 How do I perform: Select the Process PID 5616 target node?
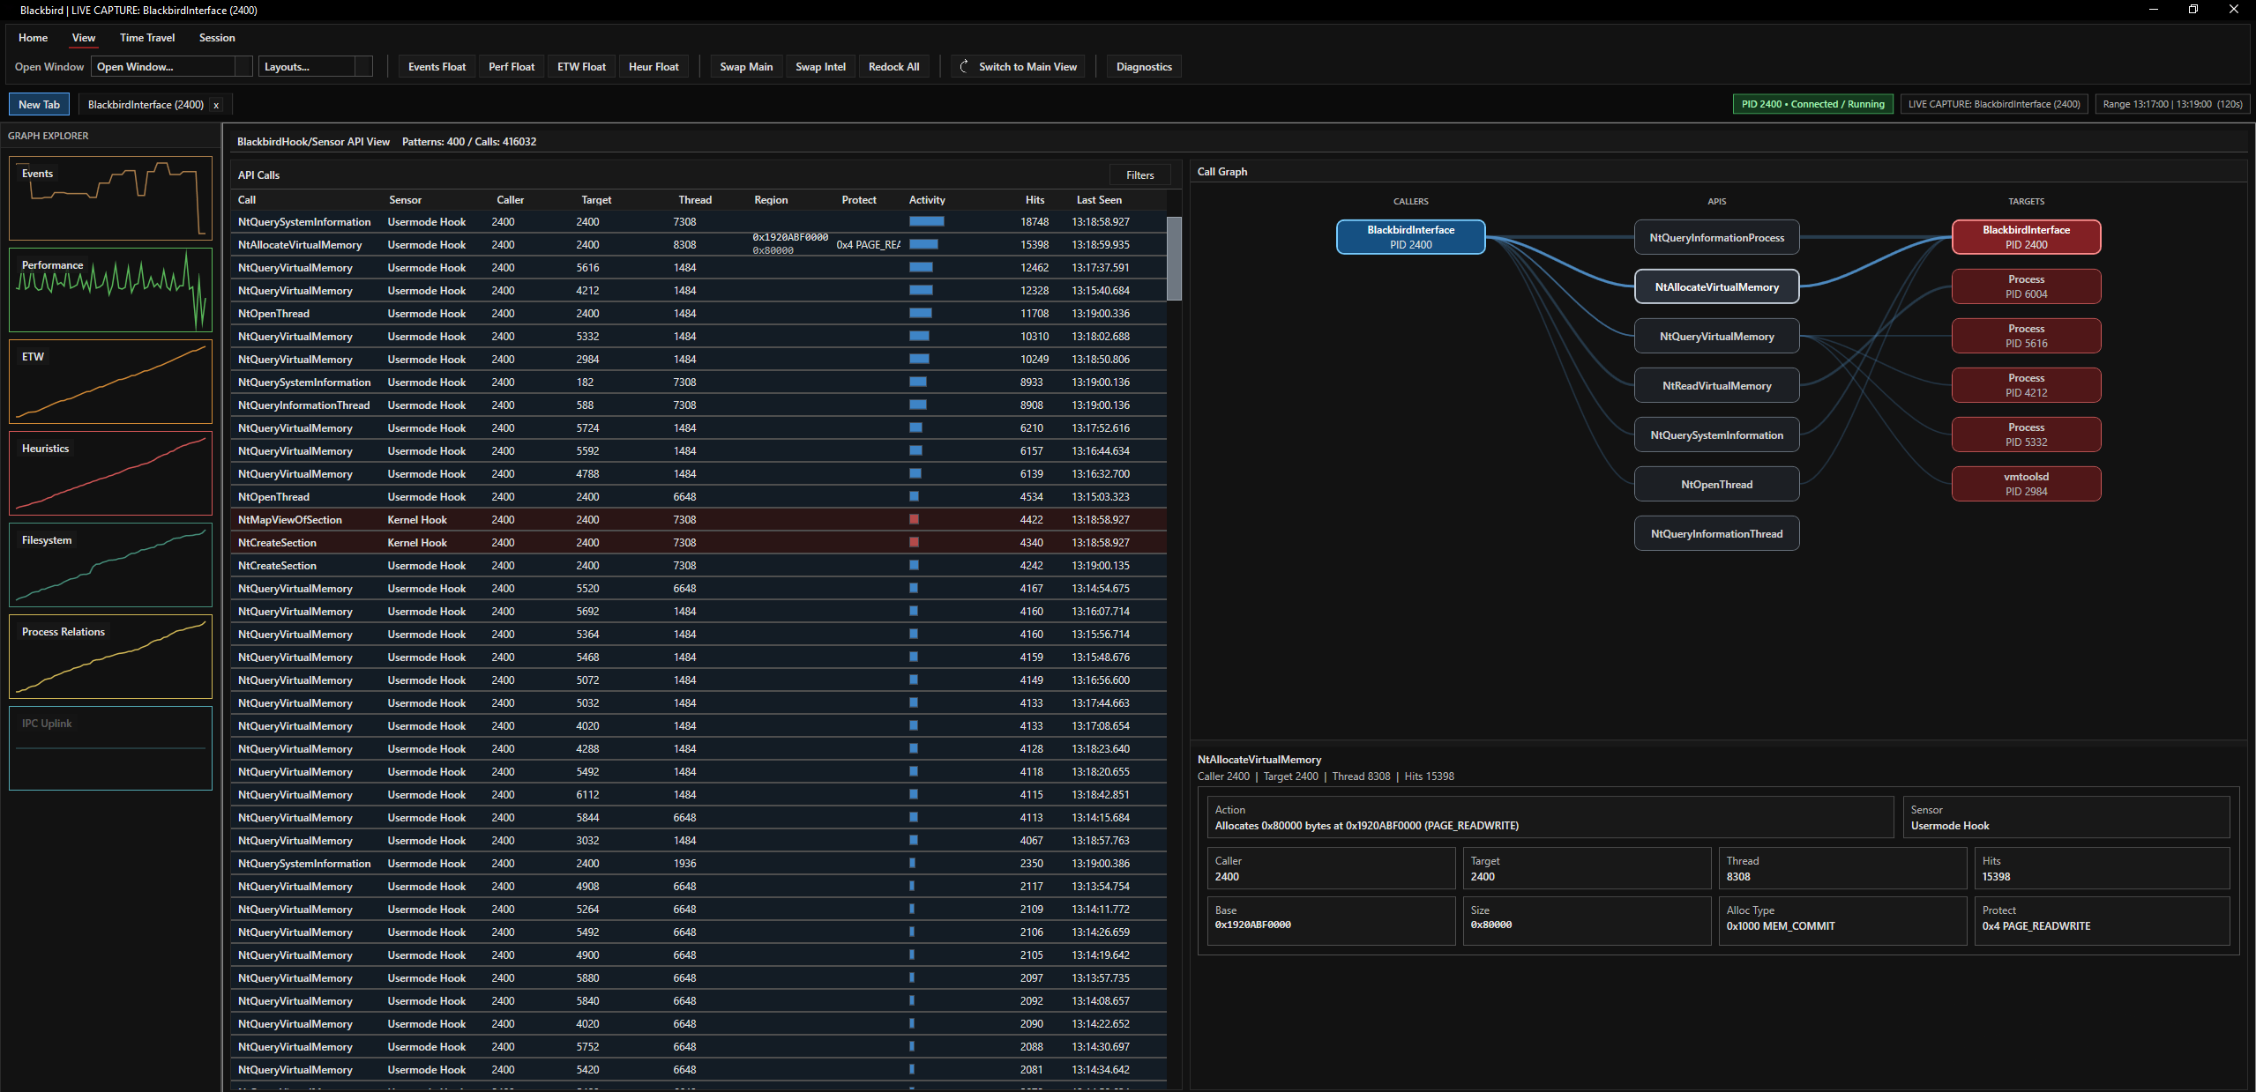(2026, 336)
